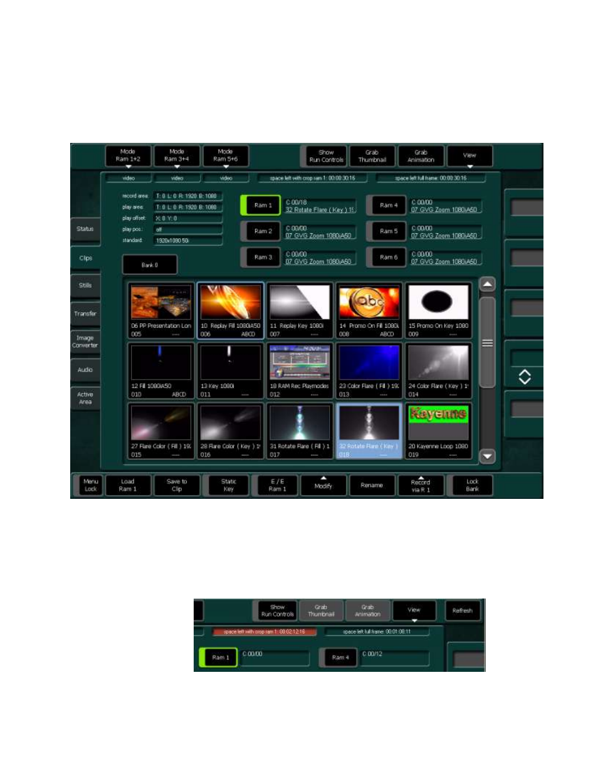Click the Rename button
Screen dimensions: 598x774
point(372,486)
